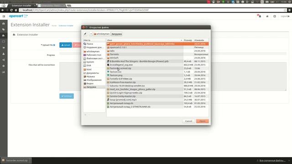
Task: Select Sereno-Conky-master.zip file
Action: 157,96
